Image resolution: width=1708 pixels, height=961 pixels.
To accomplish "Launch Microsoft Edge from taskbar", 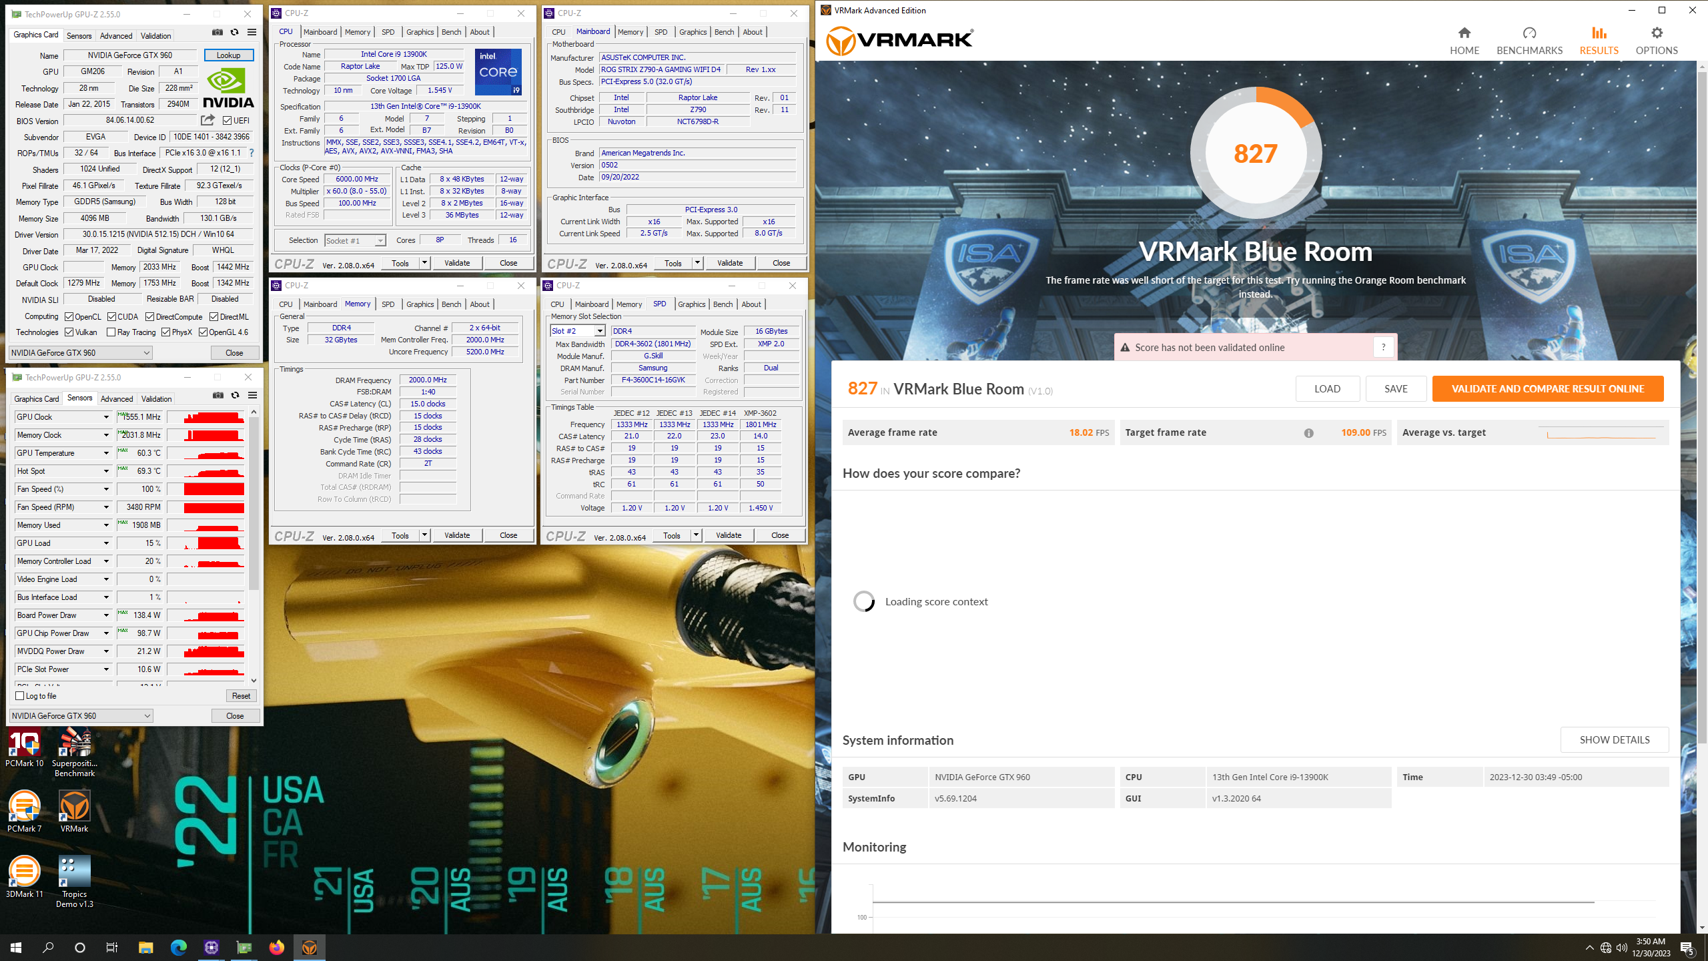I will (178, 947).
